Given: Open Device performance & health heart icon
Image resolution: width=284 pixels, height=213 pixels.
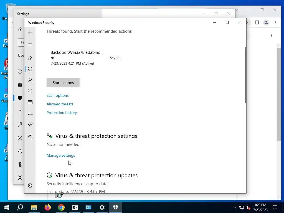Looking at the screenshot, I should point(30,125).
